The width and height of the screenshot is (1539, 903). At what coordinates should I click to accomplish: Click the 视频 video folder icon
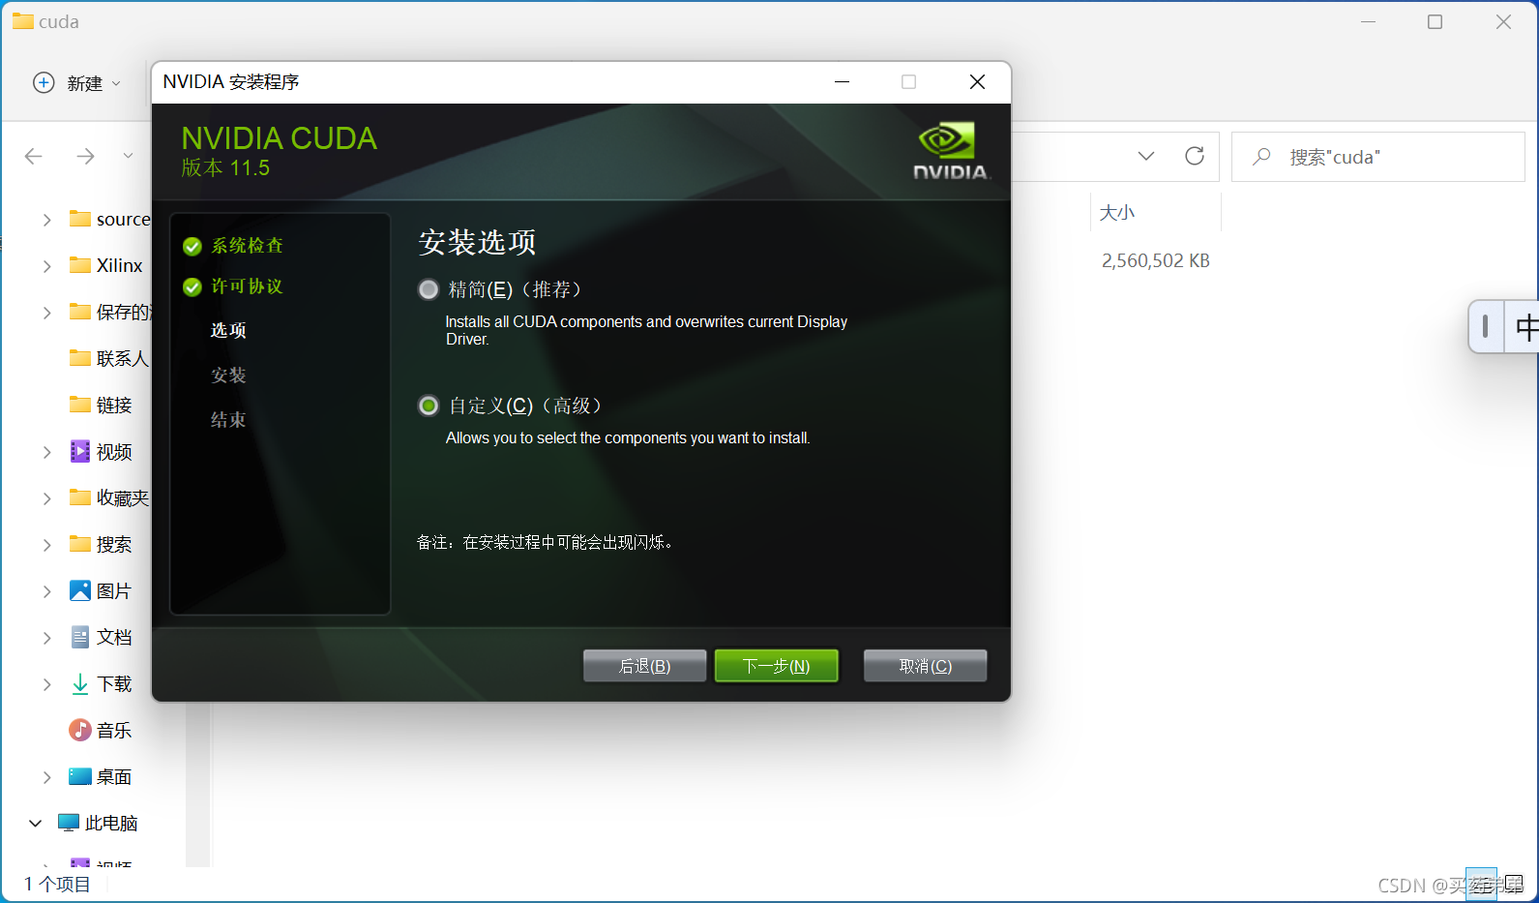pyautogui.click(x=80, y=451)
